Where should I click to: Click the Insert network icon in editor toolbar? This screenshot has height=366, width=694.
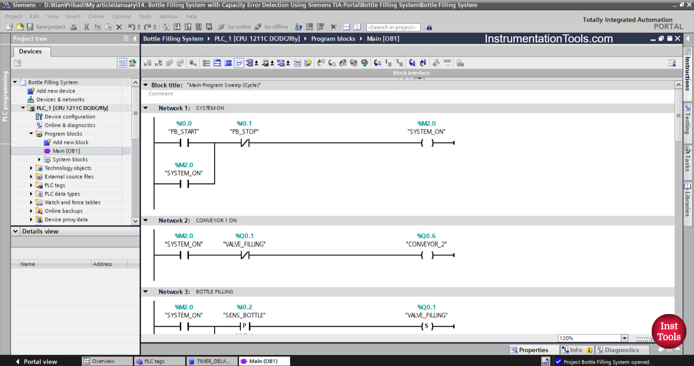click(147, 63)
